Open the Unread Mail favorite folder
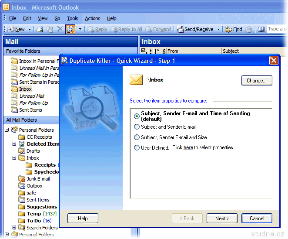Viewport: 288px width, 239px height. pyautogui.click(x=28, y=96)
